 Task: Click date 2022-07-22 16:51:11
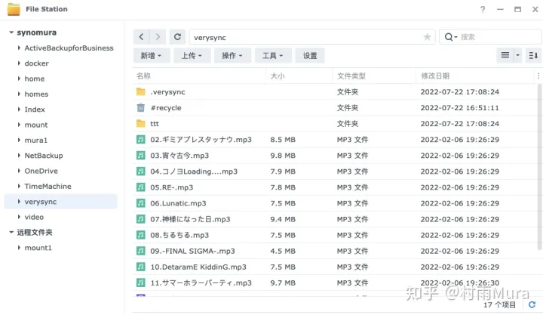(x=459, y=107)
